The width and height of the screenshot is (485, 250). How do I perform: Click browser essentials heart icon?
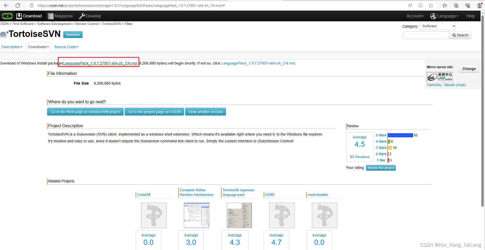click(468, 5)
